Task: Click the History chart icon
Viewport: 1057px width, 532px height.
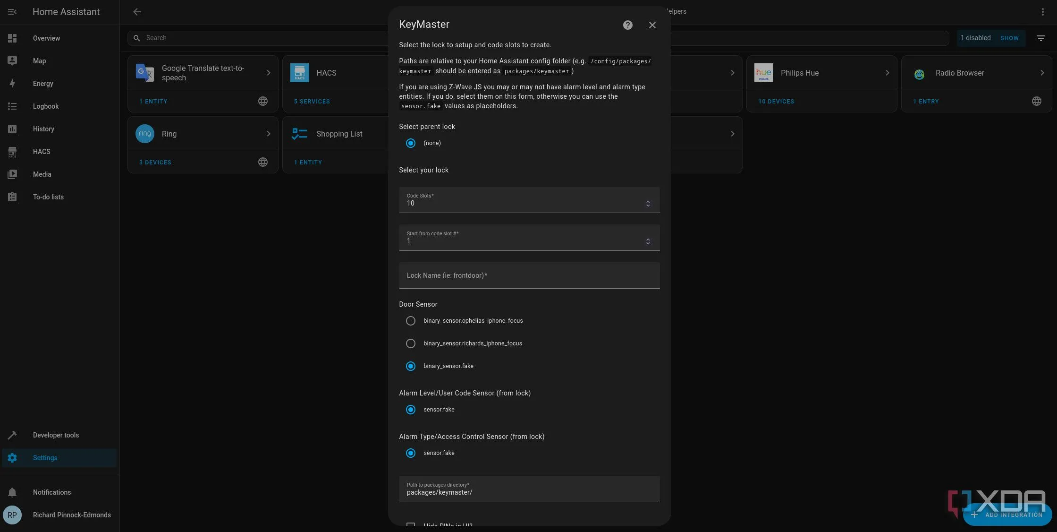Action: (x=12, y=129)
